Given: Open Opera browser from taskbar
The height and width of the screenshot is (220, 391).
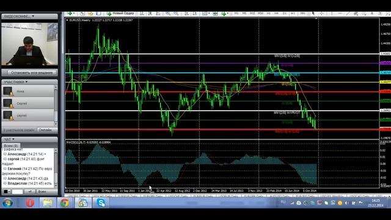Looking at the screenshot, I should (30, 203).
